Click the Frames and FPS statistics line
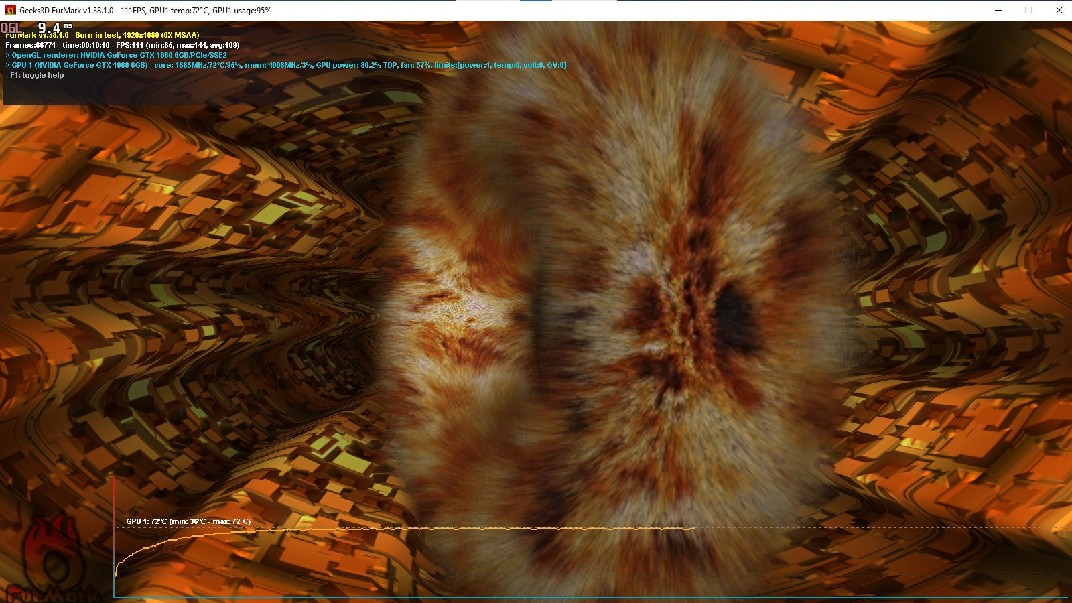1072x603 pixels. 122,45
